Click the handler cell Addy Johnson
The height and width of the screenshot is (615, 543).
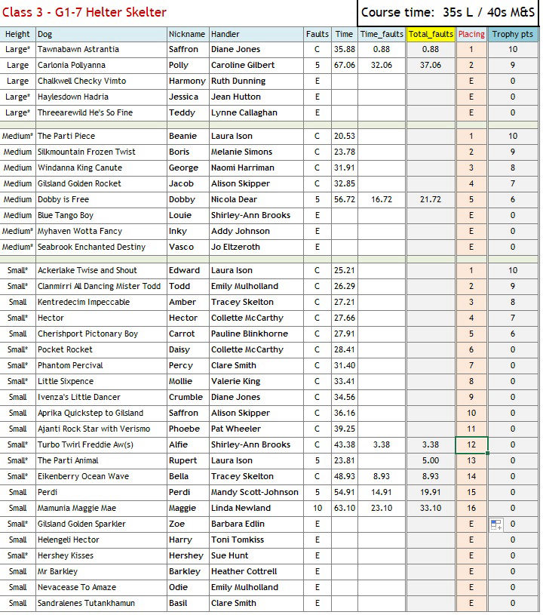(x=256, y=231)
